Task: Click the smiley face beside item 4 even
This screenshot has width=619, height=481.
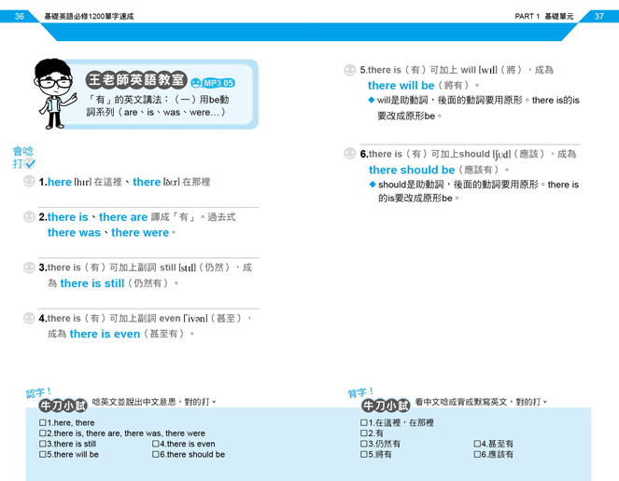Action: (x=29, y=318)
